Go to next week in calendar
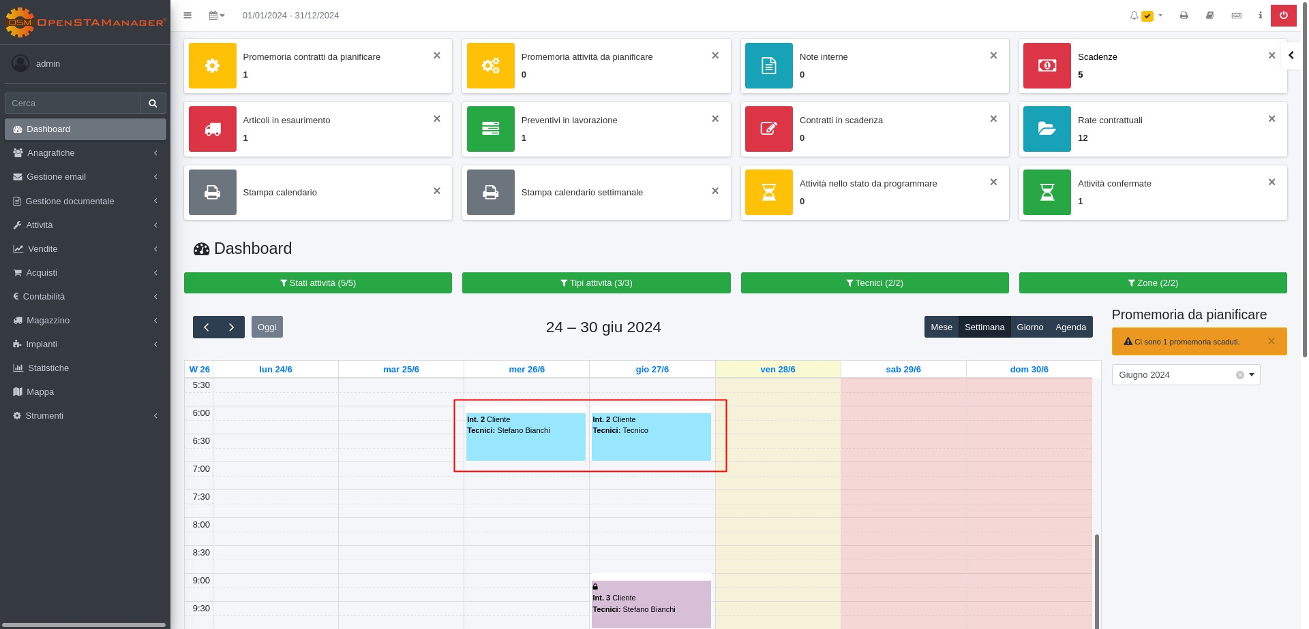 pyautogui.click(x=232, y=327)
